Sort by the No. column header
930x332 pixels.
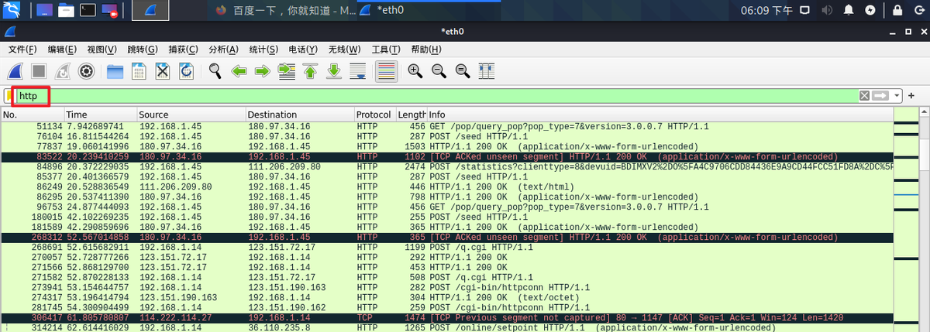coord(32,115)
